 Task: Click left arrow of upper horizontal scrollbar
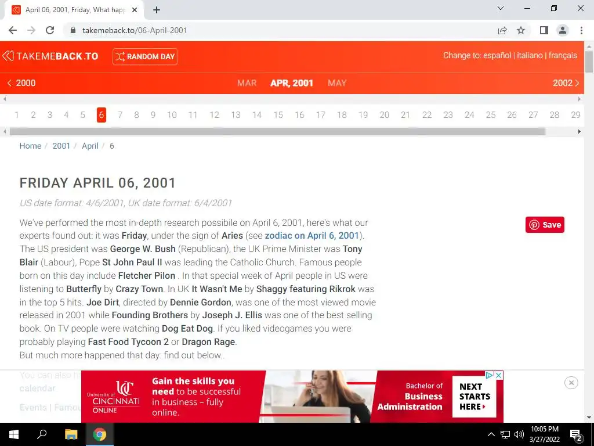click(x=5, y=99)
